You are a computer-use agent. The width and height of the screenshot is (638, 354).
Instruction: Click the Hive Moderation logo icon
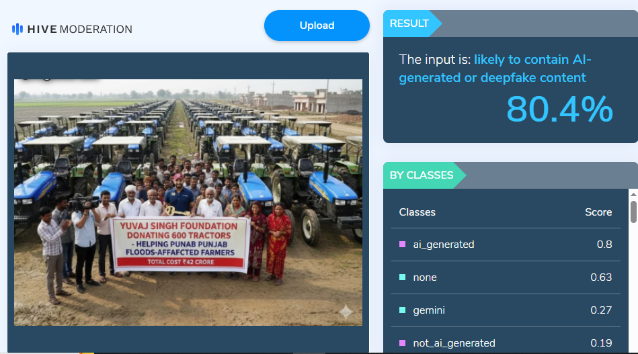coord(17,29)
